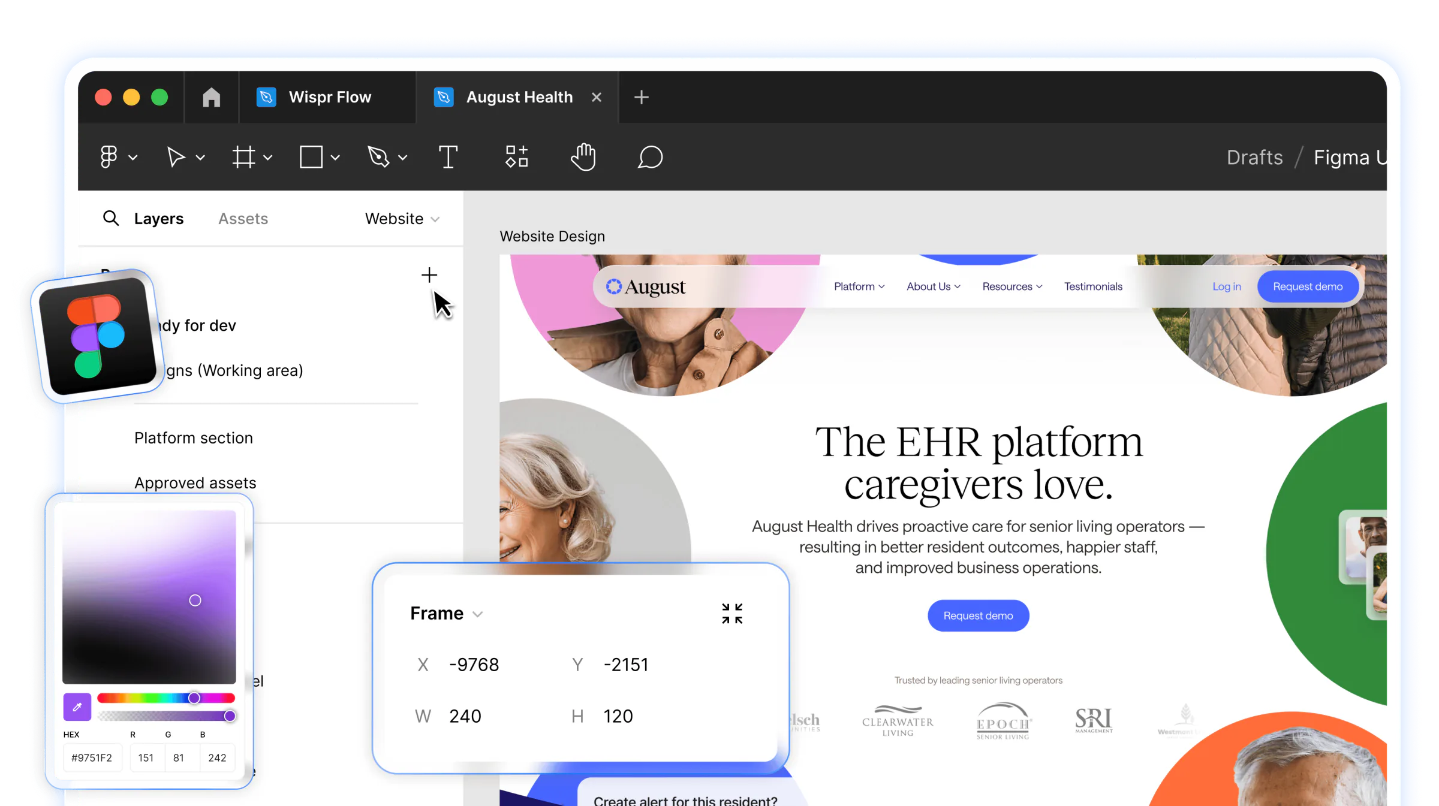
Task: Click the Epoch Senior Living logo
Action: click(1003, 721)
